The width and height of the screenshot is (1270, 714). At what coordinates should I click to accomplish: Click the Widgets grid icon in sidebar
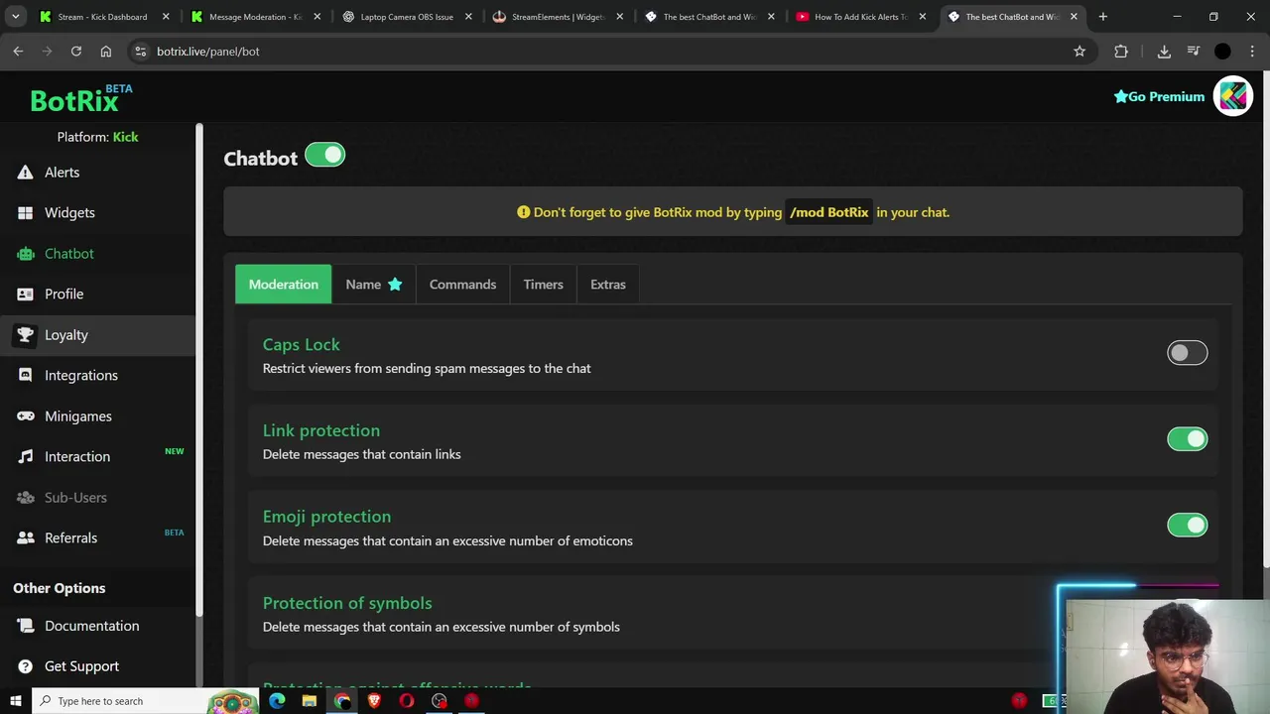tap(26, 213)
